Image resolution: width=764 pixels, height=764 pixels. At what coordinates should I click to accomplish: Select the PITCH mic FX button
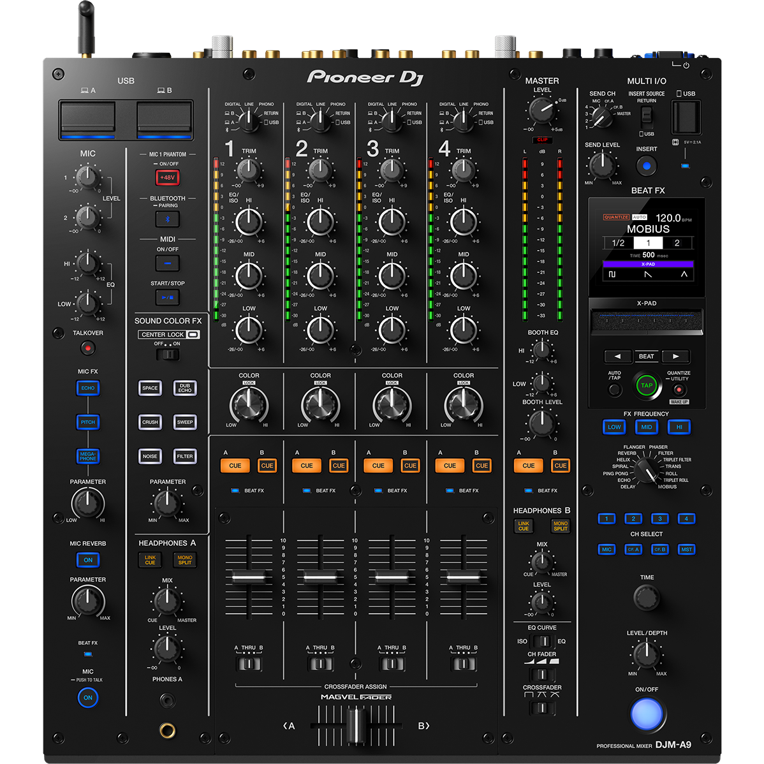(x=88, y=422)
